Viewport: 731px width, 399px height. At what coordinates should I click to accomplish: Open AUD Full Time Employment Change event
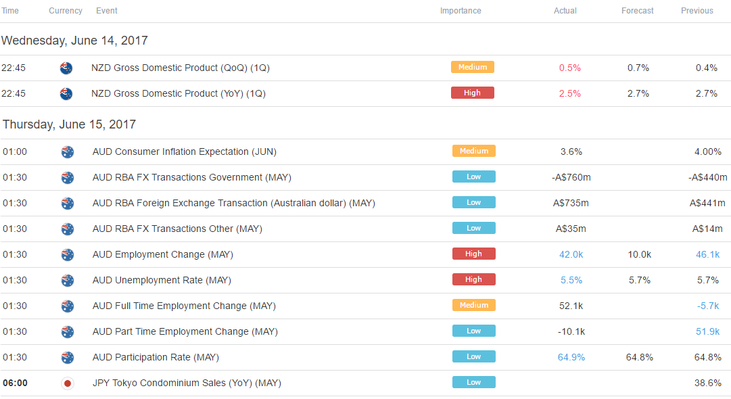[x=184, y=306]
